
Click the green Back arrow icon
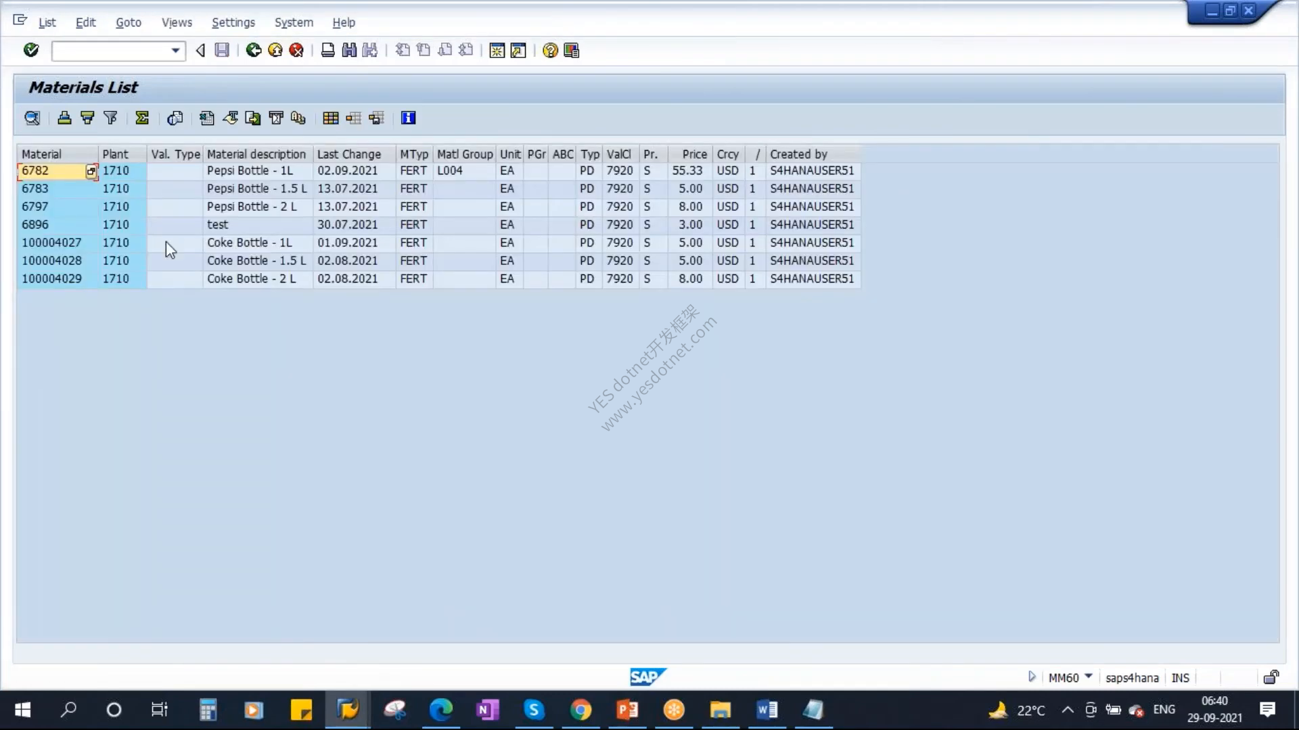click(254, 50)
